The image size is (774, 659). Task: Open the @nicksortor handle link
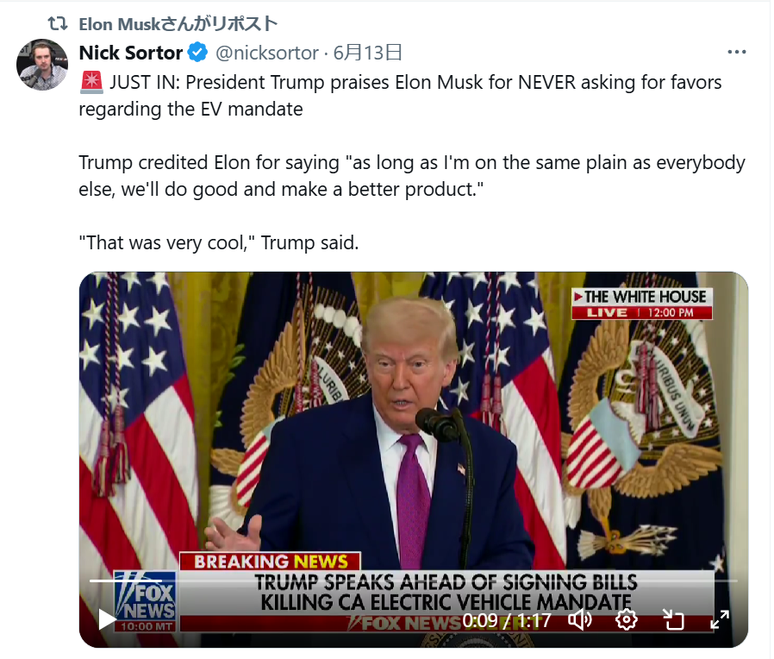267,53
